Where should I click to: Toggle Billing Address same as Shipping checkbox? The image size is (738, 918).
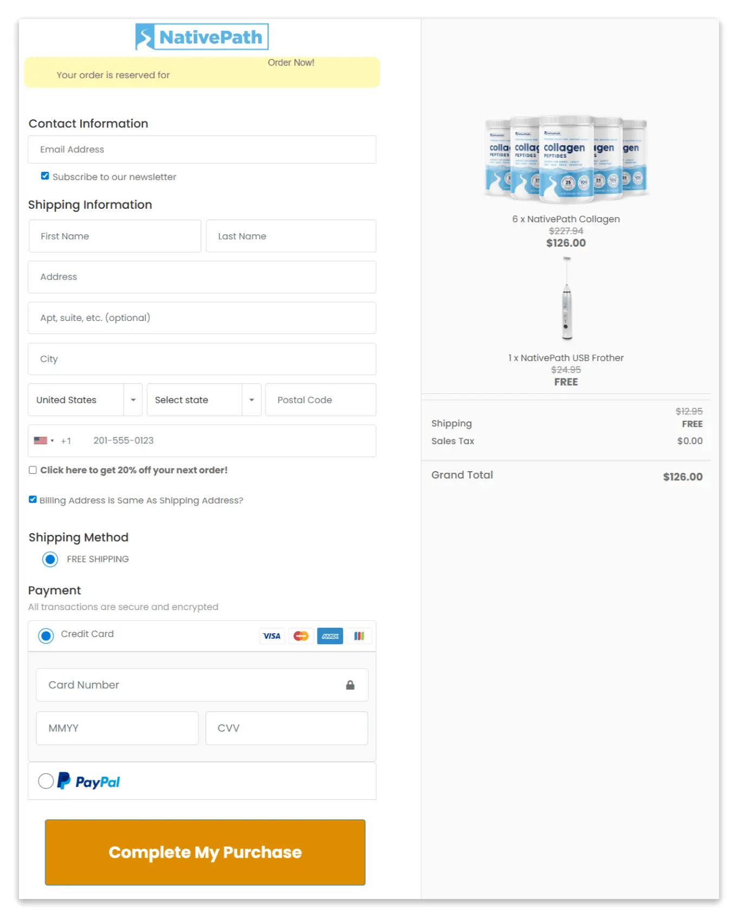tap(33, 500)
